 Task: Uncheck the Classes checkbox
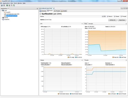[x=114, y=16]
